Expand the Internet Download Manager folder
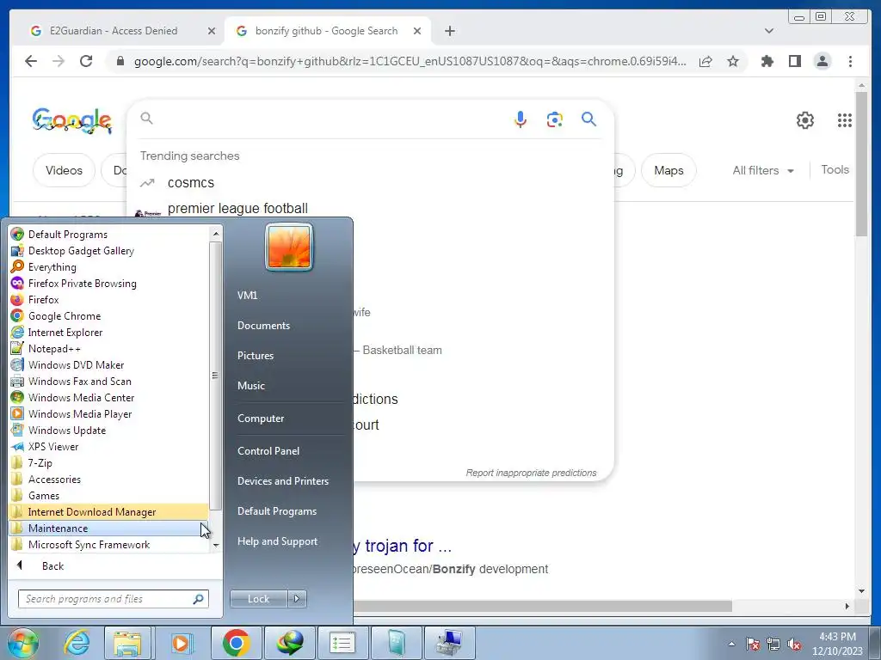This screenshot has width=881, height=660. point(108,512)
